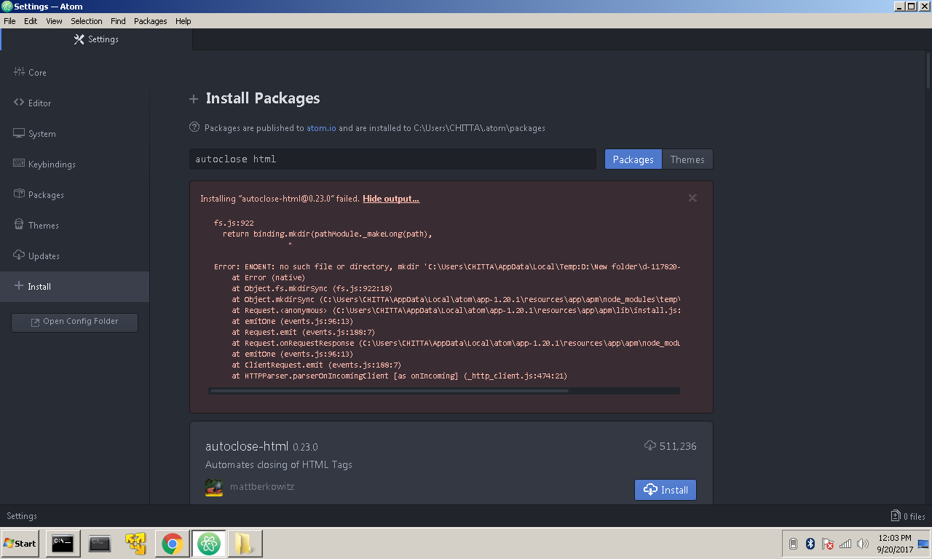Check for Updates in settings sidebar
Image resolution: width=932 pixels, height=559 pixels.
pyautogui.click(x=44, y=255)
